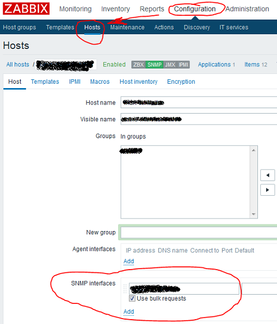Screen dimensions: 277x324
Task: Click the ZABBIX logo
Action: coord(26,9)
